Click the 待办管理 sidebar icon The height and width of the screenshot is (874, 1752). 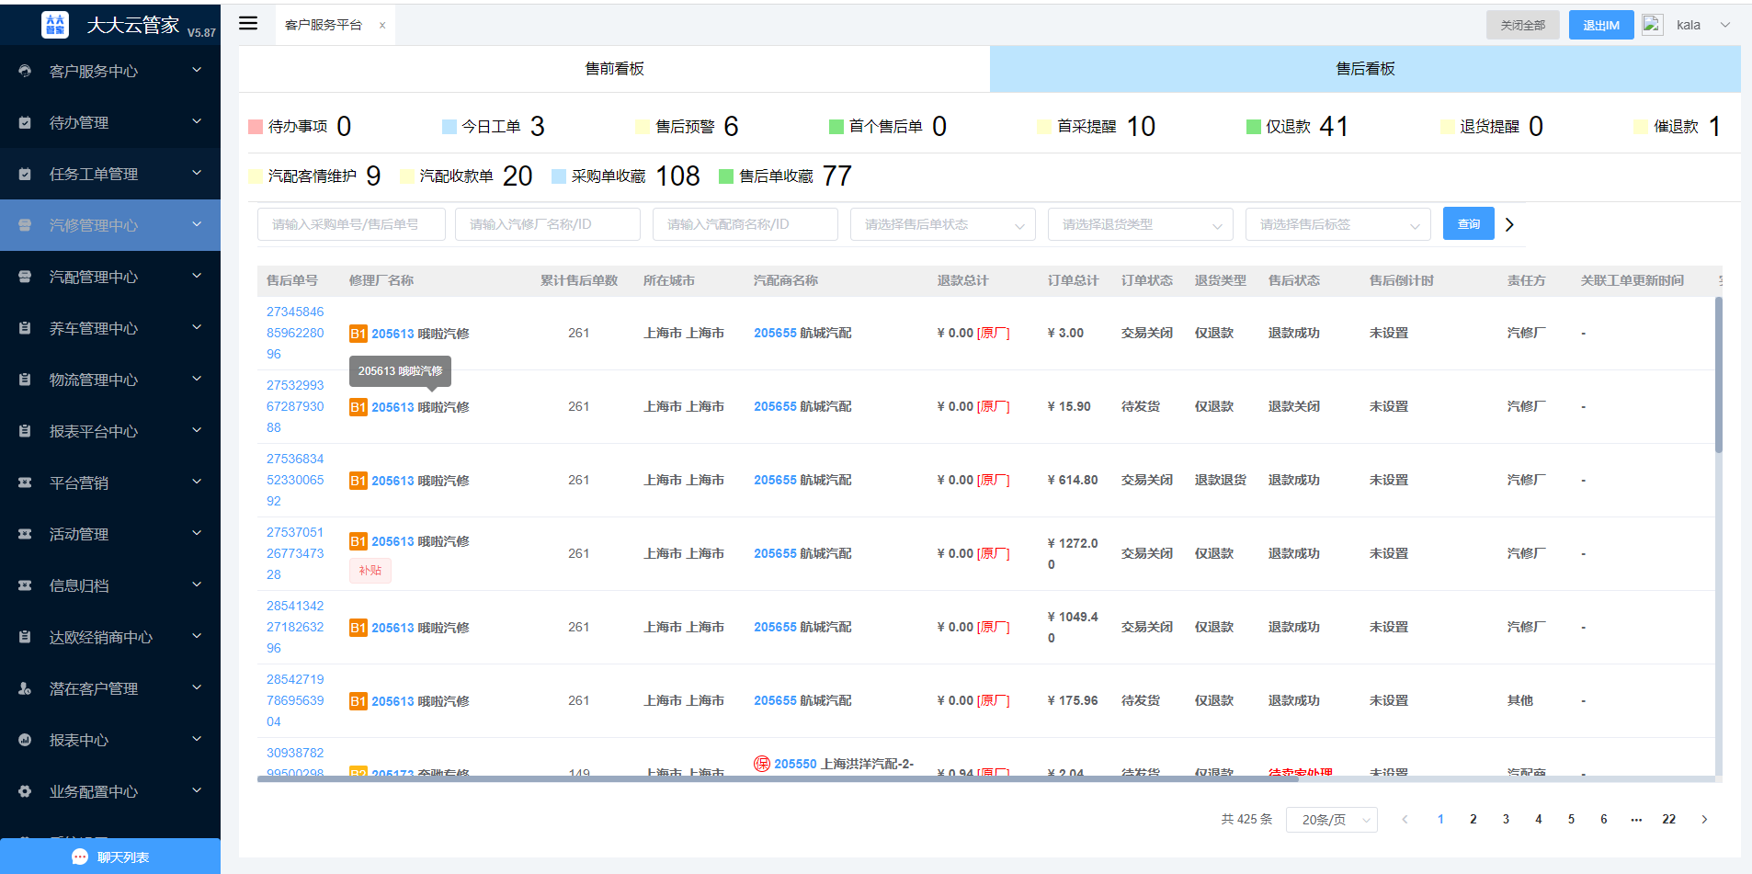coord(25,122)
